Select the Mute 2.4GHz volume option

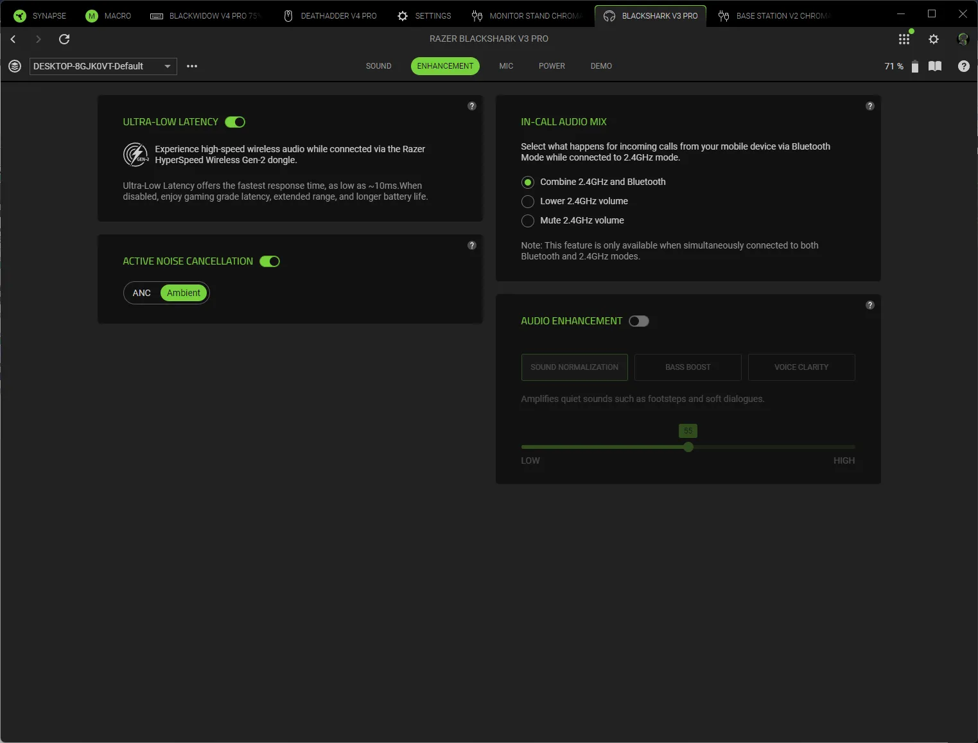[x=528, y=221]
